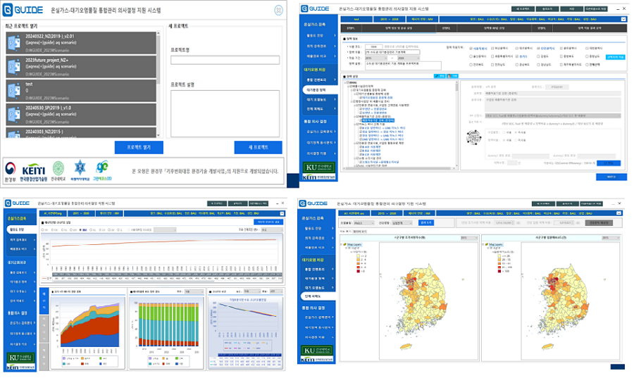Viewport: 634px width, 378px height.
Task: Click the 새 프로젝트 blue button
Action: point(258,147)
